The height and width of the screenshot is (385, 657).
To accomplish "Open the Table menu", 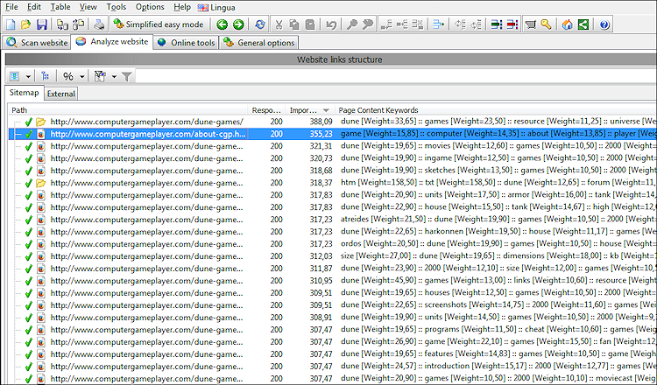I will tap(60, 7).
